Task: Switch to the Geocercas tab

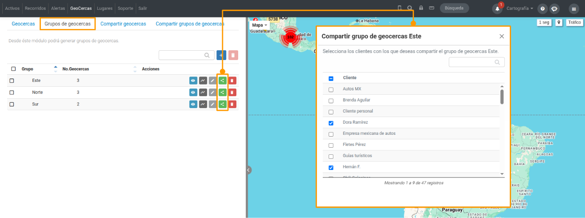Action: point(23,24)
